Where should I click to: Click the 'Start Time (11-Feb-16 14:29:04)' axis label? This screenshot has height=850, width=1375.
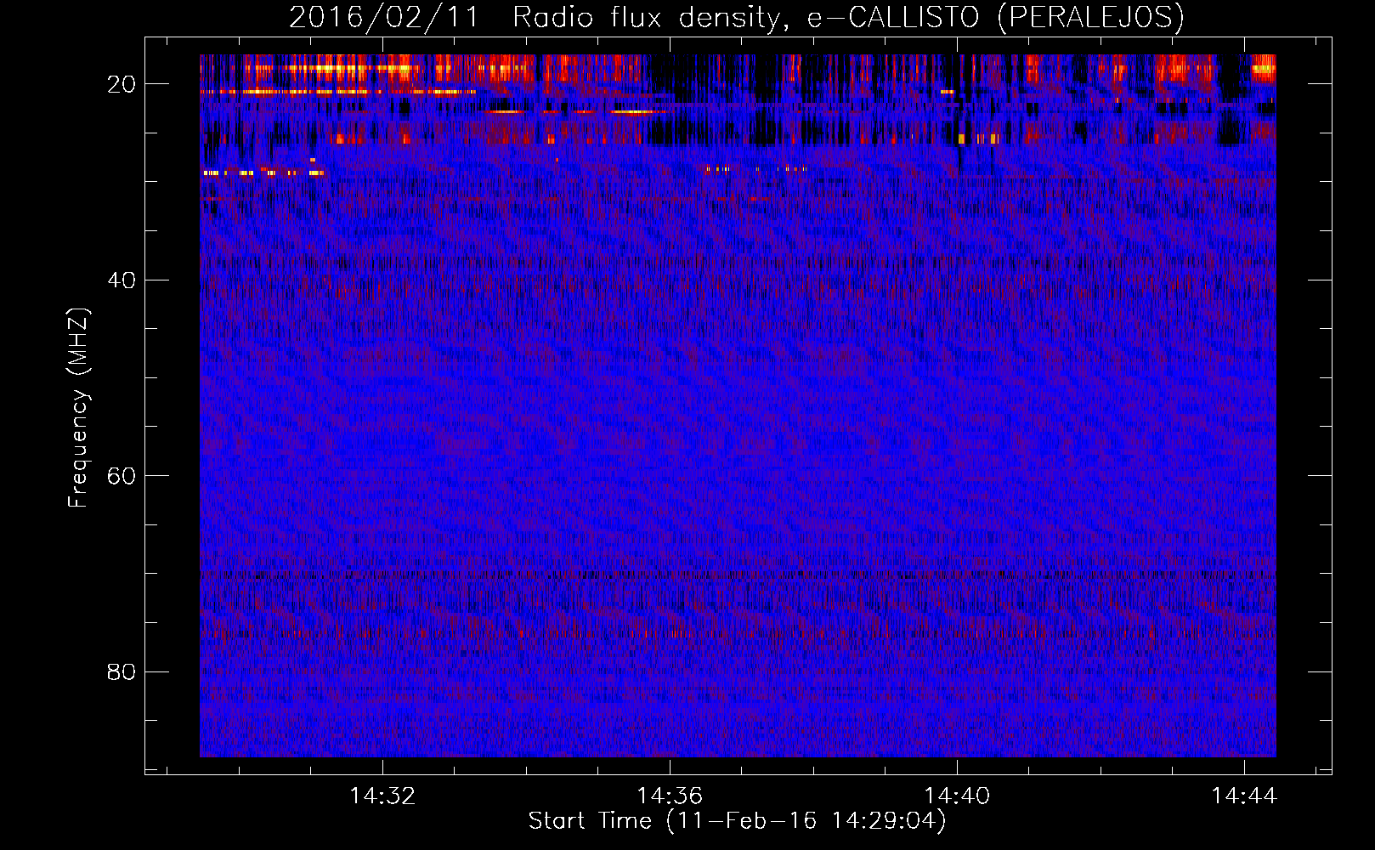pyautogui.click(x=737, y=821)
